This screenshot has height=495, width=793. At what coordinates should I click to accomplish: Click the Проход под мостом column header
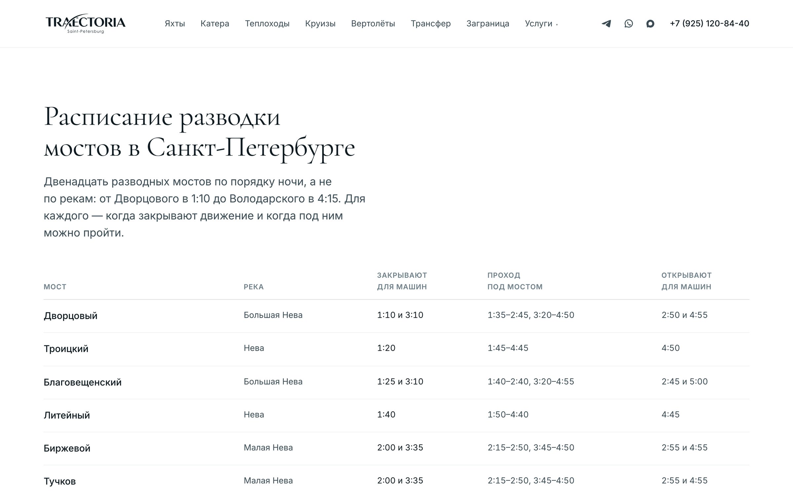pyautogui.click(x=515, y=281)
